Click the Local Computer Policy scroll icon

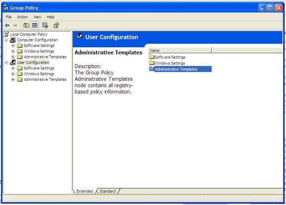pos(6,34)
